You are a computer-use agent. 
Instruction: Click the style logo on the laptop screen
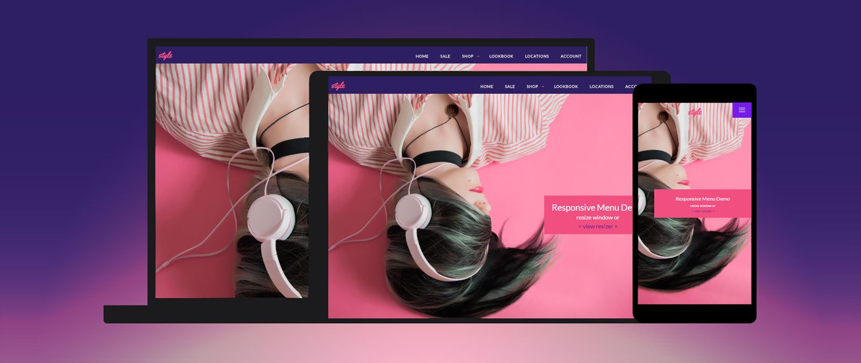click(x=165, y=55)
